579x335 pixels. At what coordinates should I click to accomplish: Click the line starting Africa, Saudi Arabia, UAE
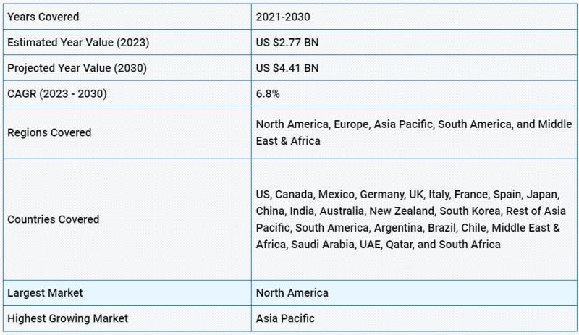[378, 244]
